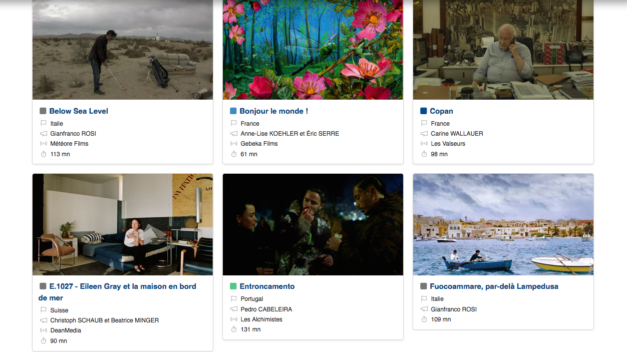Click the stopwatch icon next to 113 mn

click(x=44, y=154)
